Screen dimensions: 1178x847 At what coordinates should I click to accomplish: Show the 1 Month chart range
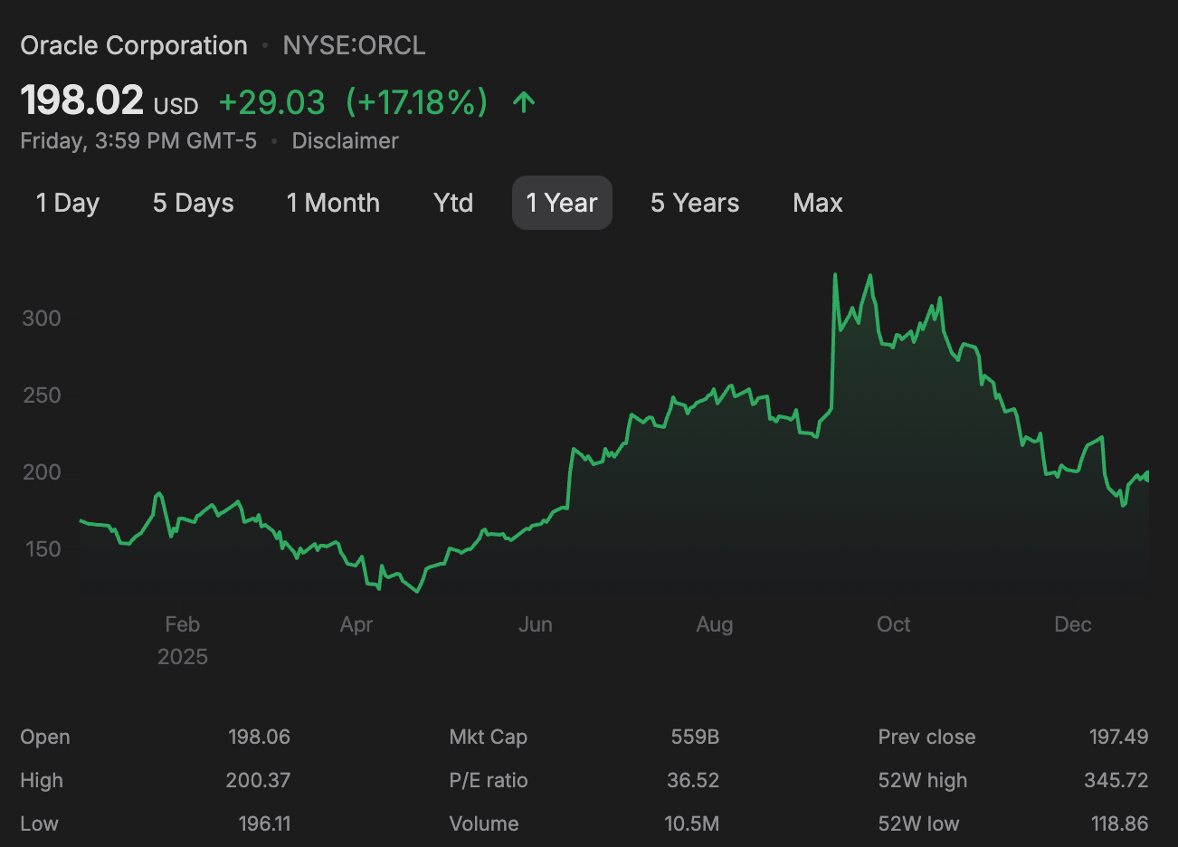click(x=333, y=203)
